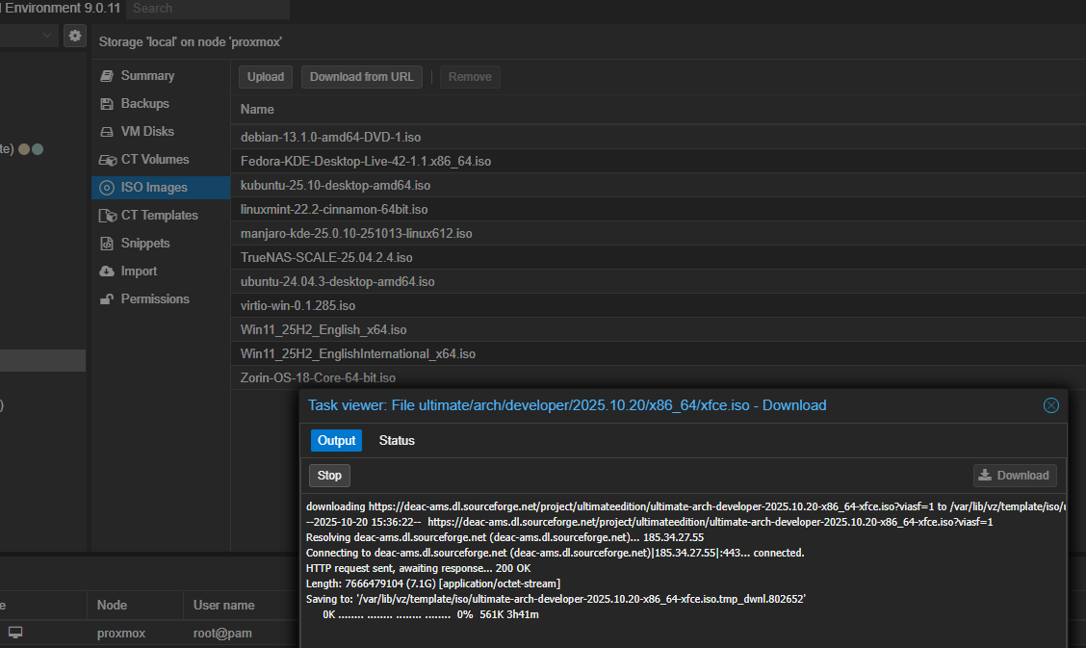Screen dimensions: 1086x648
Task: Click Download button in Task viewer
Action: coord(1015,476)
